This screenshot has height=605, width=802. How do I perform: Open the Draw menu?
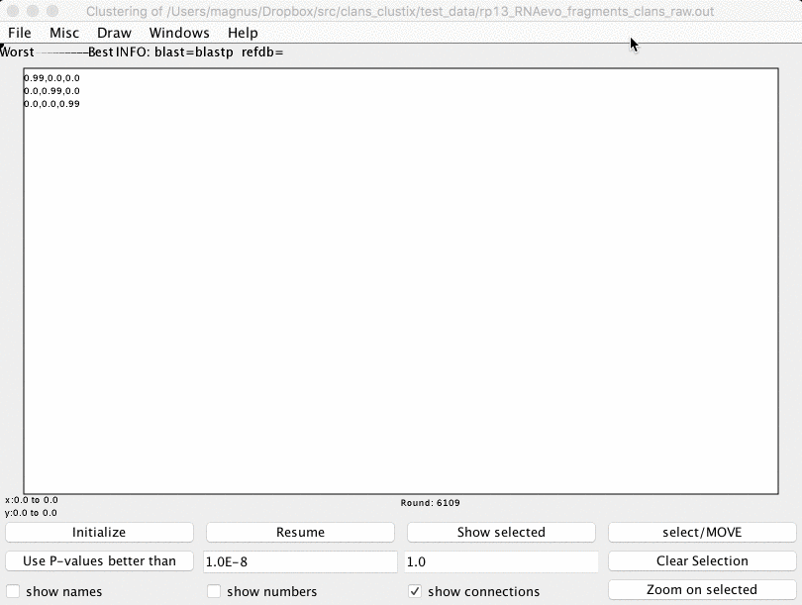(114, 33)
